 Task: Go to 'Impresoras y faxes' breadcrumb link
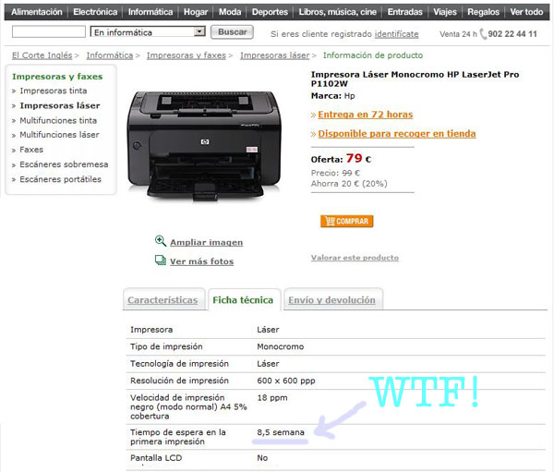(187, 55)
